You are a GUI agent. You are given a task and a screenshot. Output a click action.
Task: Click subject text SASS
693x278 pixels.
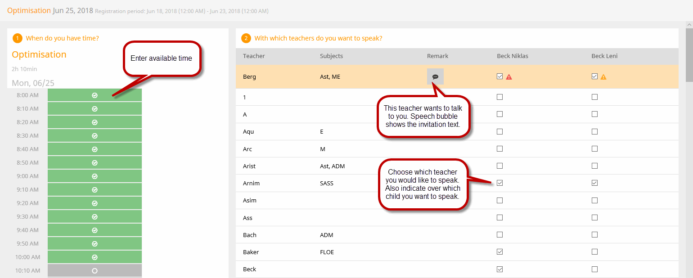[x=327, y=184]
